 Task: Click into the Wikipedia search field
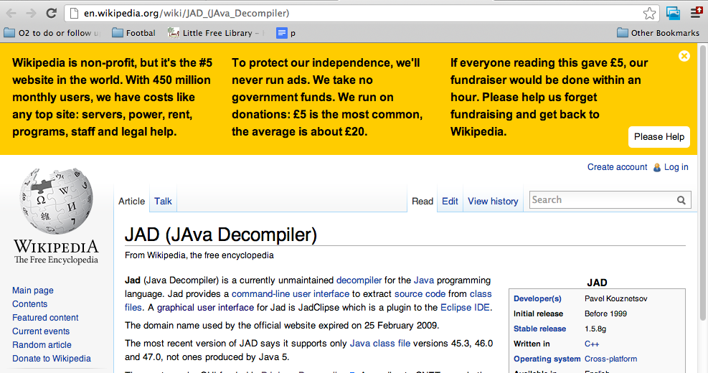click(x=601, y=200)
